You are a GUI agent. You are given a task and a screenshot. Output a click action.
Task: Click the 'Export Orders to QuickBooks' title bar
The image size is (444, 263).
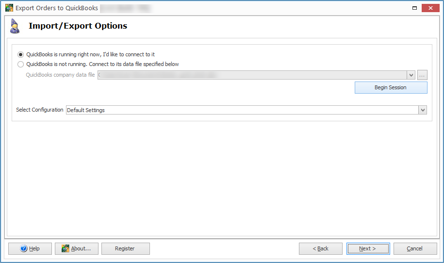pos(57,8)
